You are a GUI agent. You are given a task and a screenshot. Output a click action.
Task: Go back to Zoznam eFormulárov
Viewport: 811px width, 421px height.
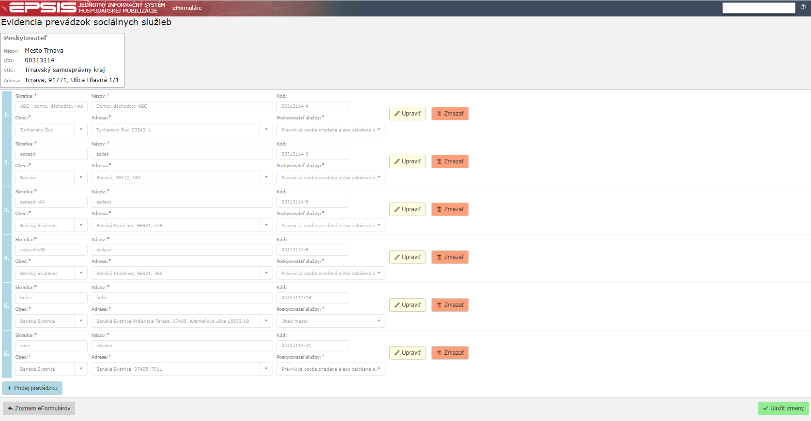[x=39, y=408]
